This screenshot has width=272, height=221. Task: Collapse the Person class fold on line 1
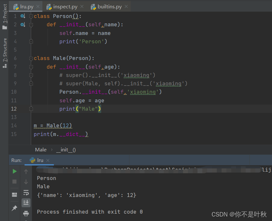pyautogui.click(x=31, y=16)
